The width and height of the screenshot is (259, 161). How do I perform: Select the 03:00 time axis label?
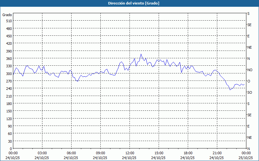point(42,153)
